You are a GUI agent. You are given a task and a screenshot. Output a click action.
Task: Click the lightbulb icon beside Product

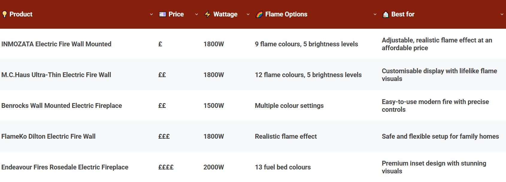(4, 14)
